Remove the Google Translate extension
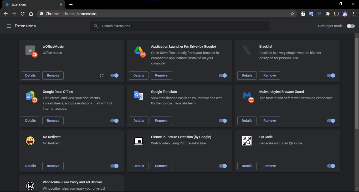The height and width of the screenshot is (192, 359). (x=161, y=121)
